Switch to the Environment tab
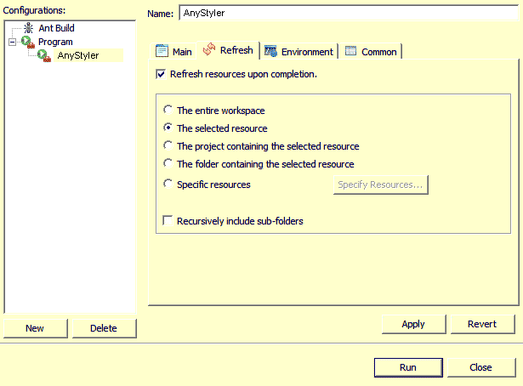Viewport: 523px width, 386px height. [x=307, y=52]
